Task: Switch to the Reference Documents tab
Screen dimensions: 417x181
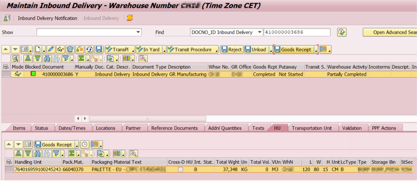Action: [x=174, y=128]
